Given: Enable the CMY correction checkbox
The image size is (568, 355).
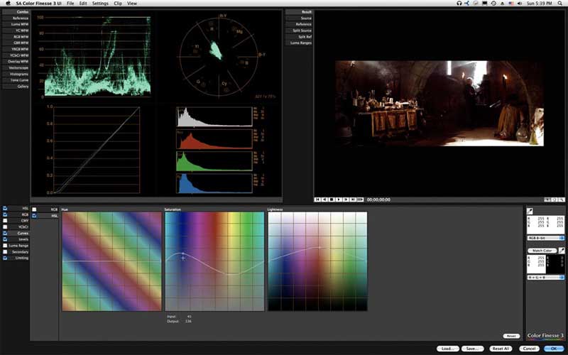Looking at the screenshot, I should click(x=5, y=221).
